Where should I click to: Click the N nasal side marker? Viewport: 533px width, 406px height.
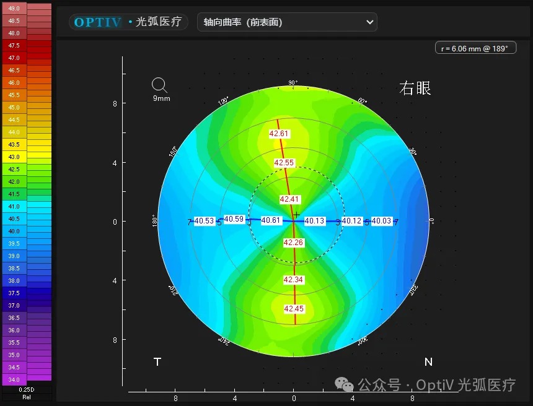click(x=428, y=362)
